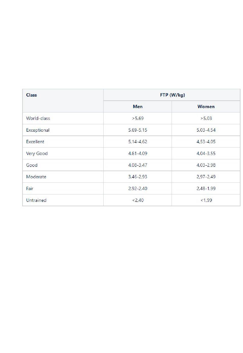The width and height of the screenshot is (243, 353).
Task: Select the 4,61-4,09 cell
Action: (138, 153)
